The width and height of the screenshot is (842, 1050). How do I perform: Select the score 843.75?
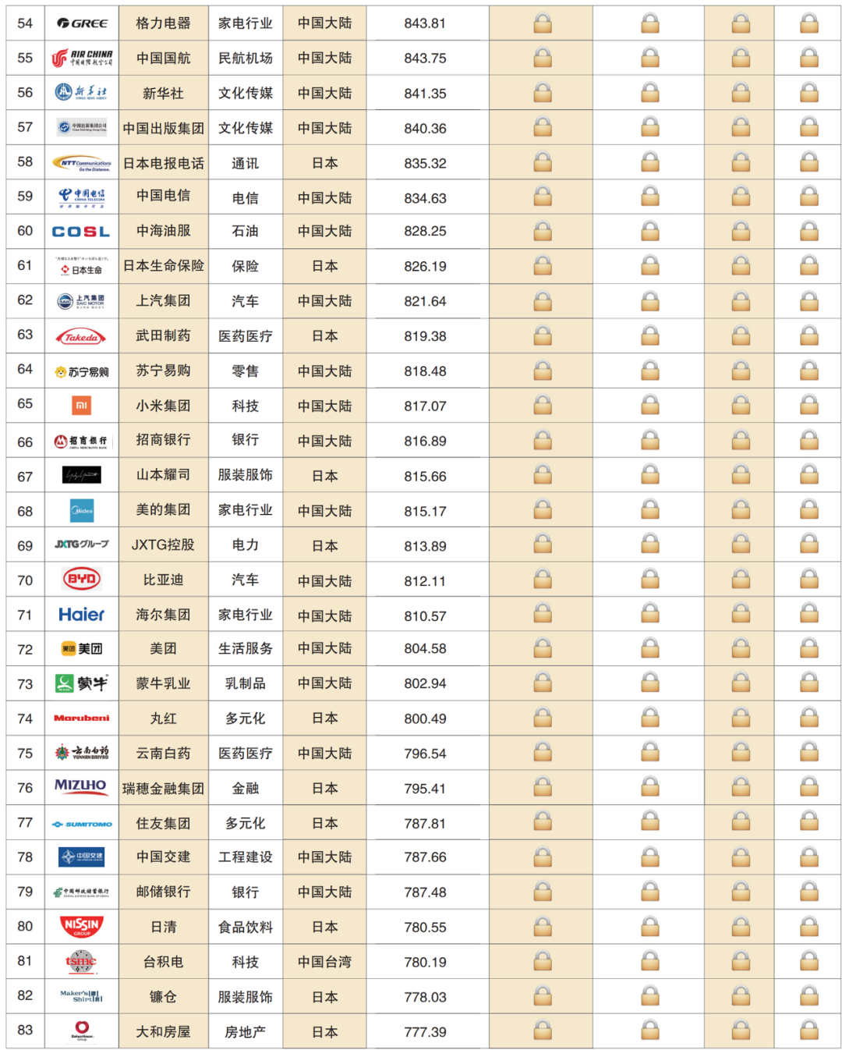pos(425,59)
